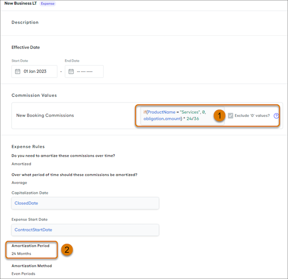Select the Even Periods amortization method value
Image resolution: width=288 pixels, height=279 pixels.
(x=24, y=274)
